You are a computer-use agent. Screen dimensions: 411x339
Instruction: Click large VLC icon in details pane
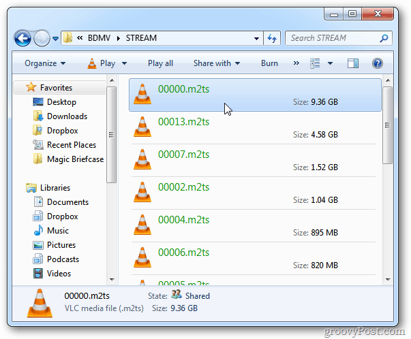point(40,304)
